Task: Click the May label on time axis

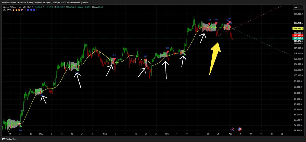Action: tap(41, 134)
